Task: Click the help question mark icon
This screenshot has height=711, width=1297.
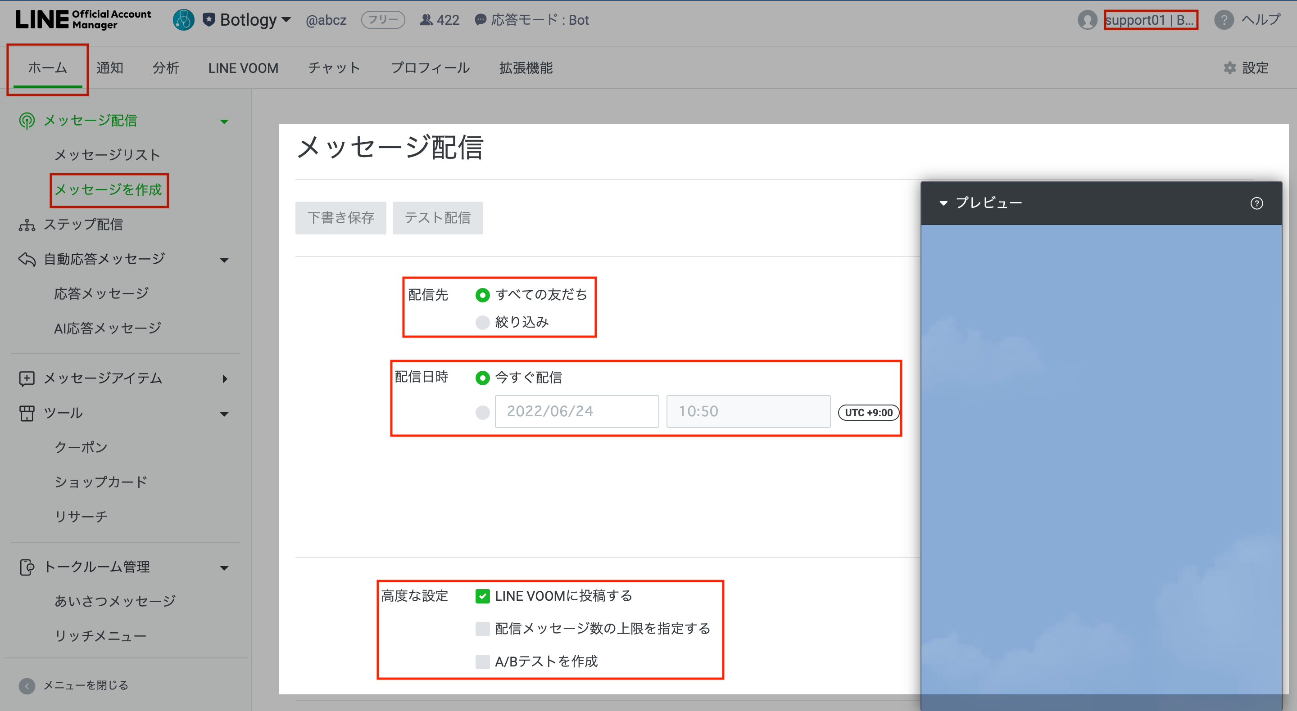Action: pos(1224,20)
